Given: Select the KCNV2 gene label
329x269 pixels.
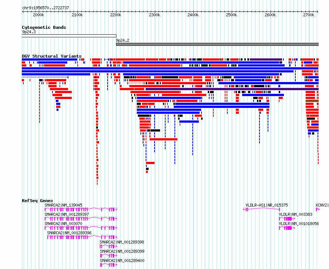Looking at the screenshot, I should 322,205.
